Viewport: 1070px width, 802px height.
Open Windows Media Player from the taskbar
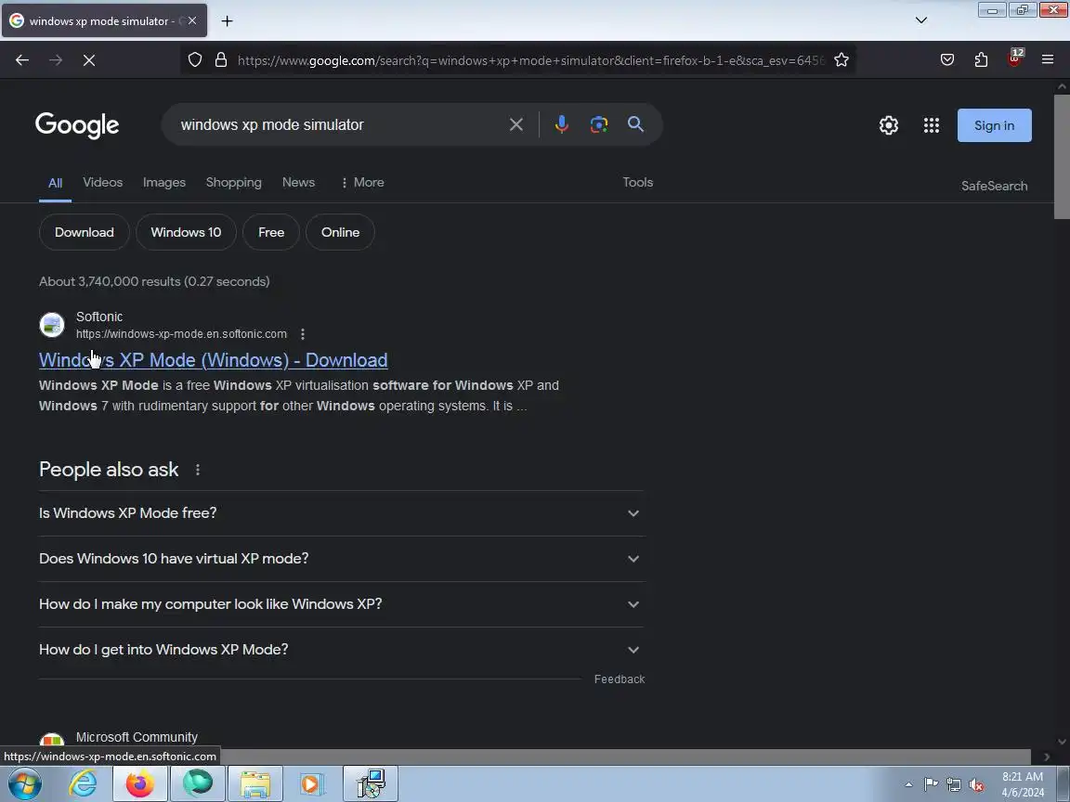tap(310, 783)
